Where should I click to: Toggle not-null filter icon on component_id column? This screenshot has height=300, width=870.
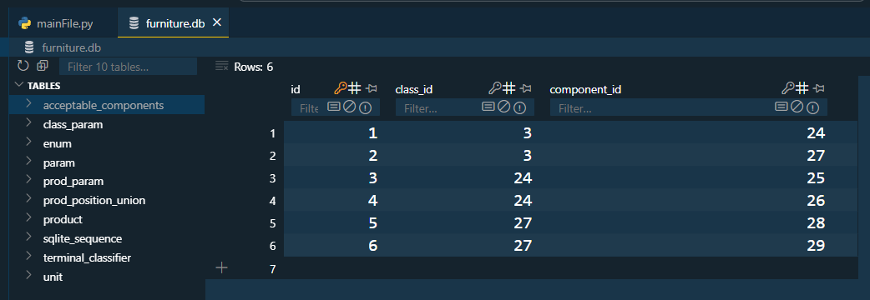(813, 107)
